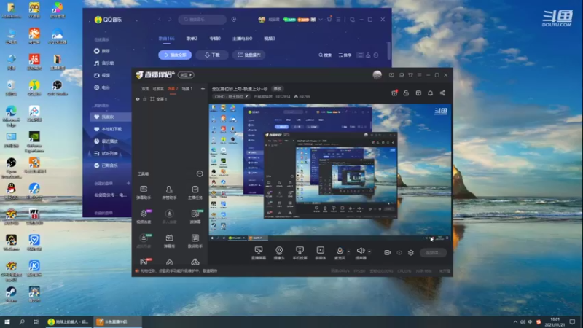Edit the stream category CFHD tag
Viewport: 583px width, 328px height.
pyautogui.click(x=231, y=97)
